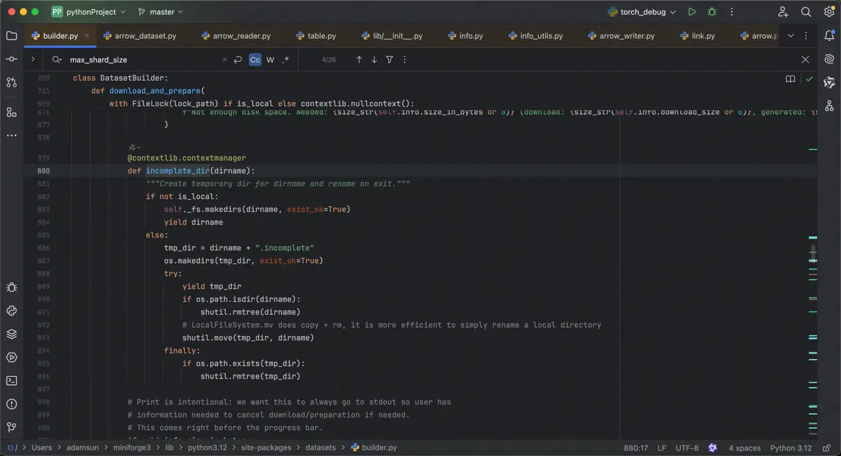841x456 pixels.
Task: Open the Python Packages layers icon
Action: tap(11, 334)
